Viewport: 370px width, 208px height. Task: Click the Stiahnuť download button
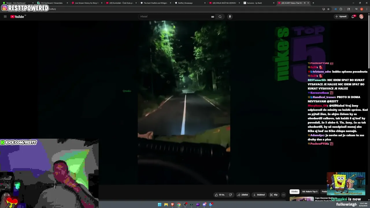(259, 195)
